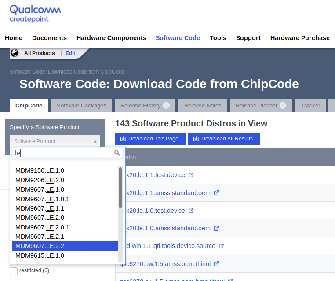
Task: Open the x20.le.1.0.amss.standard.oem distro link
Action: click(168, 228)
